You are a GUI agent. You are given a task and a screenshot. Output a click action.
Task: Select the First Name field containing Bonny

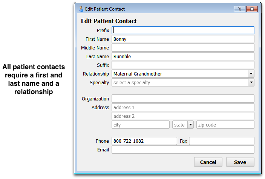[x=183, y=39]
